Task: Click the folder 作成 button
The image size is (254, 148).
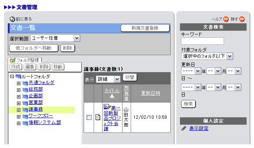Action: (x=16, y=67)
